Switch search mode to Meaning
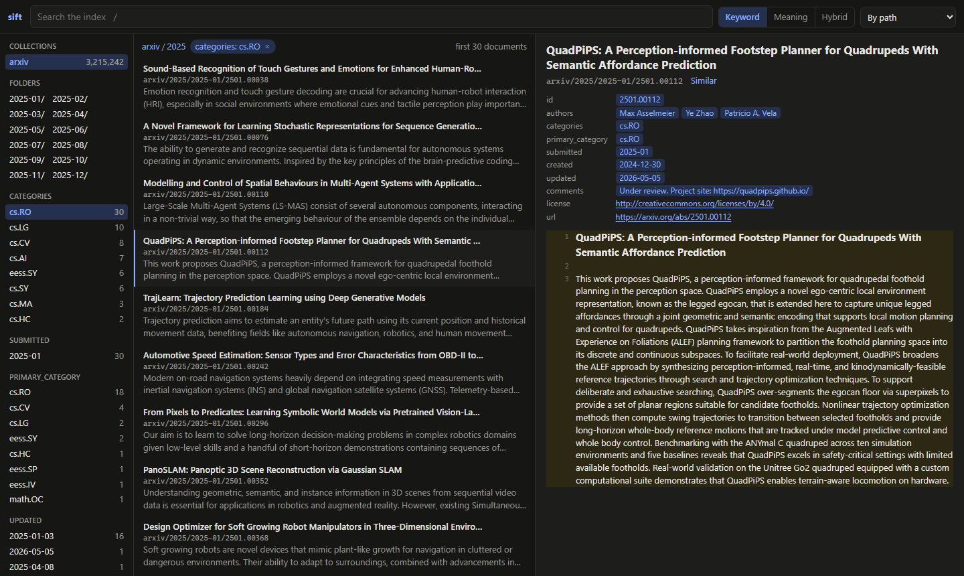The image size is (964, 576). pyautogui.click(x=791, y=17)
